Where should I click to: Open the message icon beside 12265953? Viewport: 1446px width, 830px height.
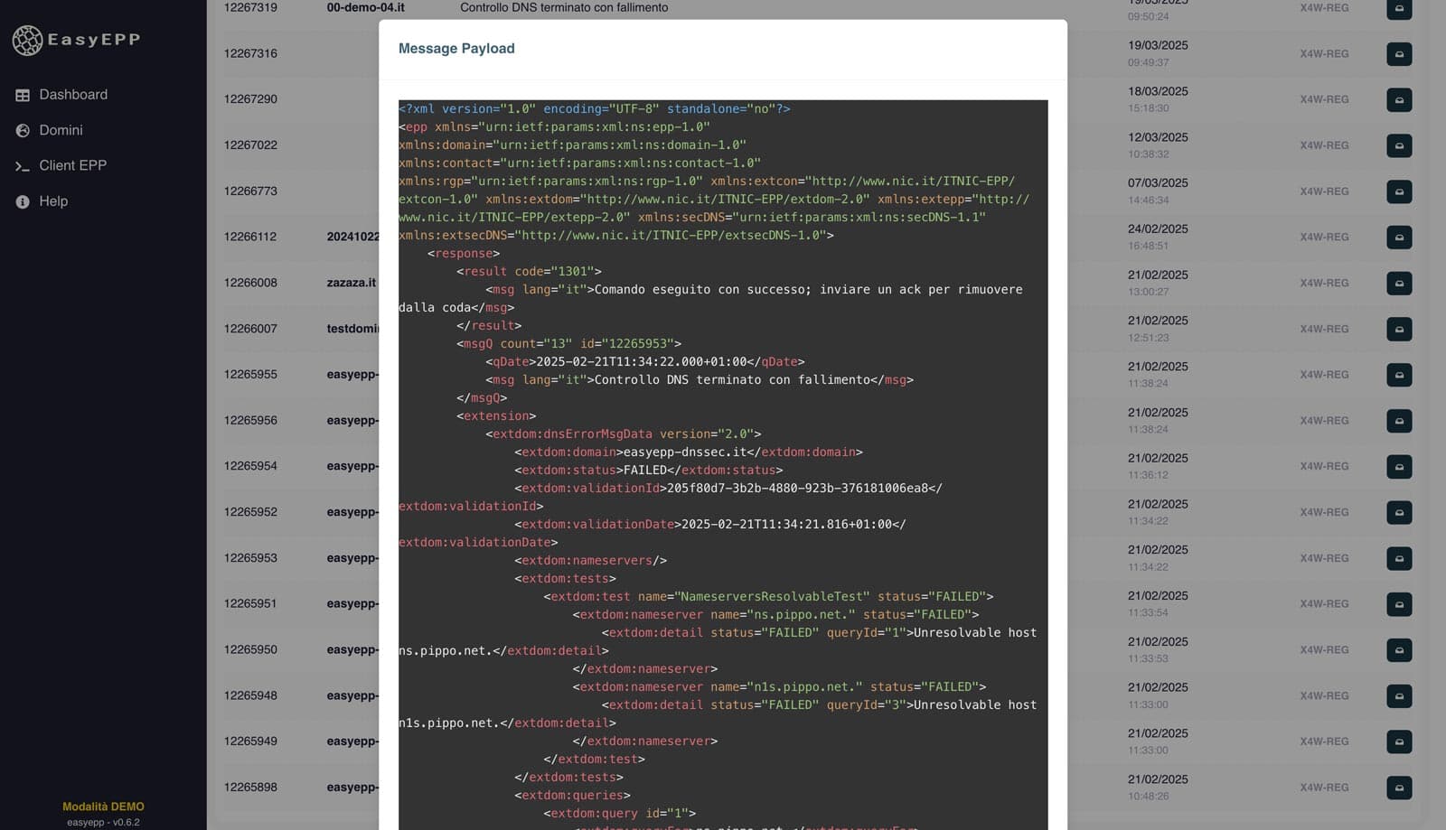[1399, 558]
